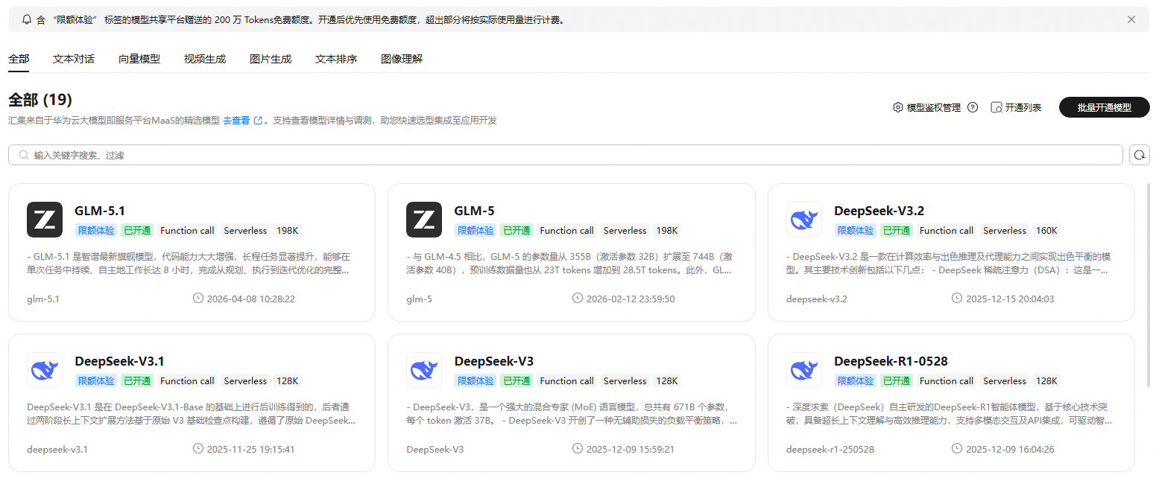The width and height of the screenshot is (1159, 478).
Task: Click the 198K tag on GLM-5
Action: 666,230
